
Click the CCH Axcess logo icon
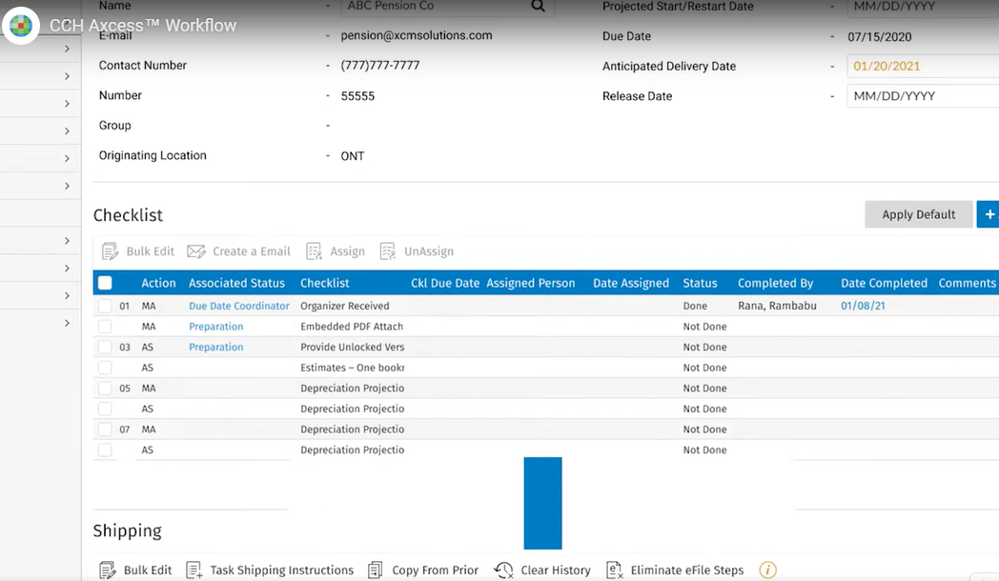point(20,26)
